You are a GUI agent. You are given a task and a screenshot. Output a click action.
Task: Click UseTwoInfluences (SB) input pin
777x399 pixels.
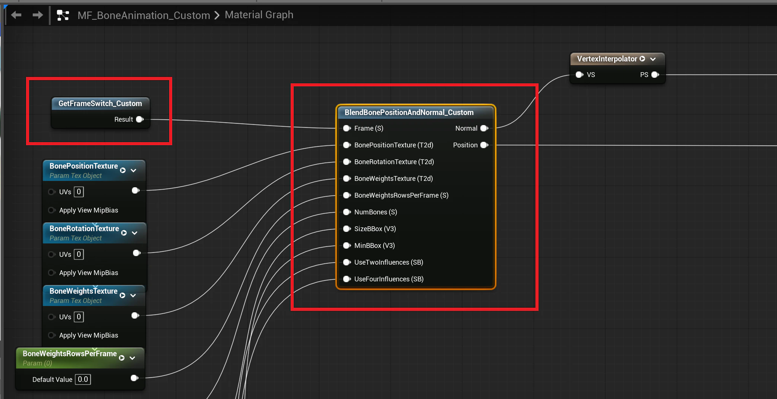(347, 262)
